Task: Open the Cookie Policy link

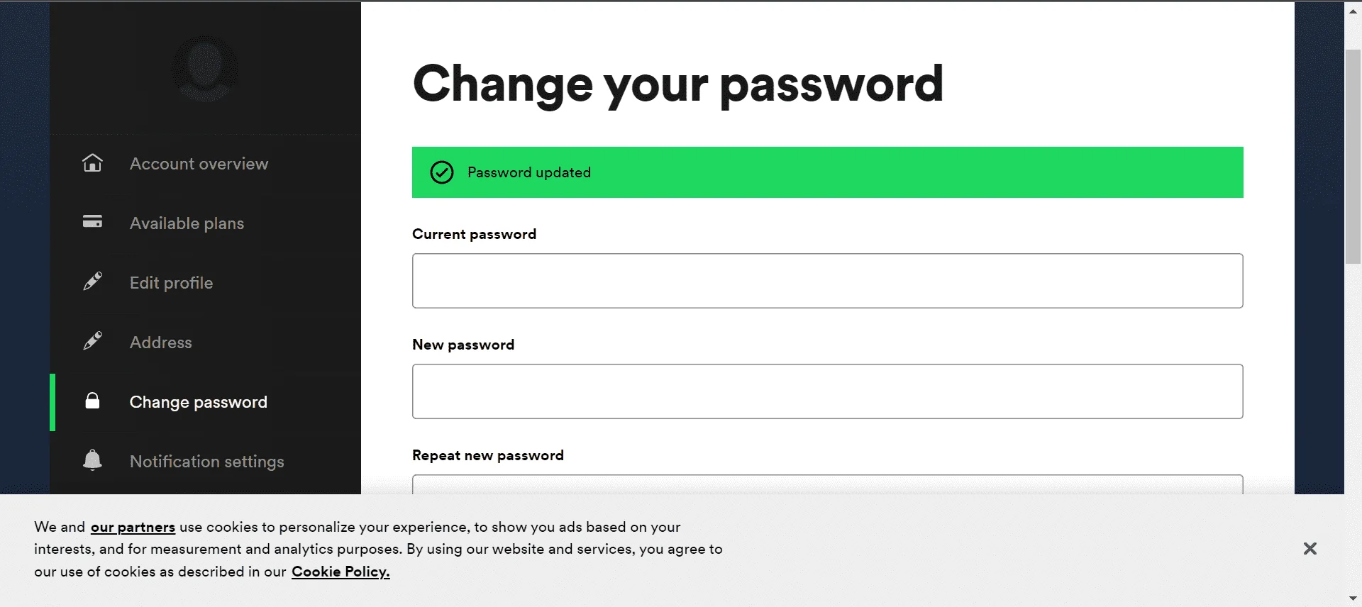Action: click(x=340, y=572)
